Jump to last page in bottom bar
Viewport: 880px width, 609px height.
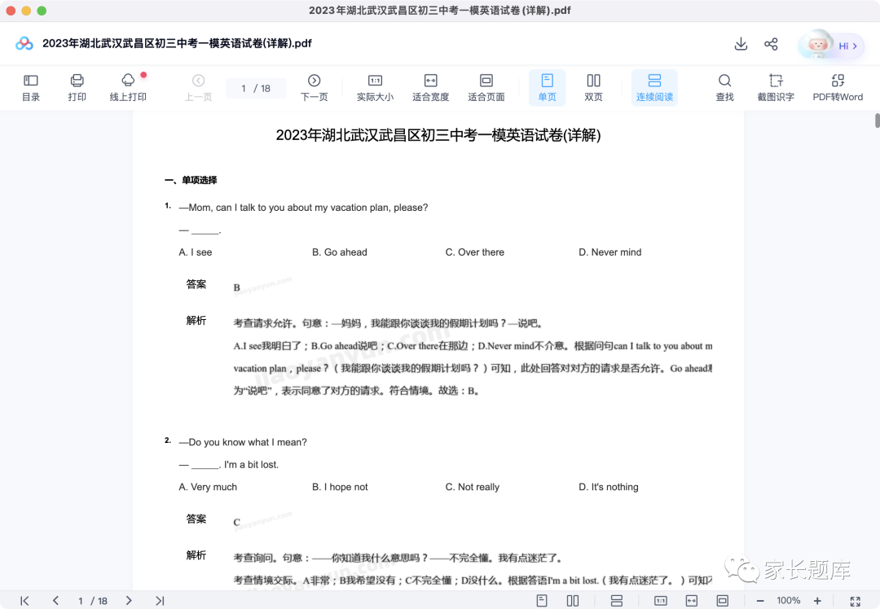160,601
